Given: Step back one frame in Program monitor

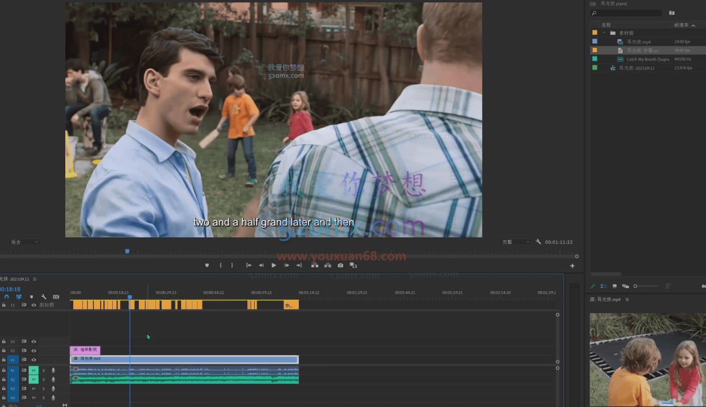Looking at the screenshot, I should [x=261, y=265].
